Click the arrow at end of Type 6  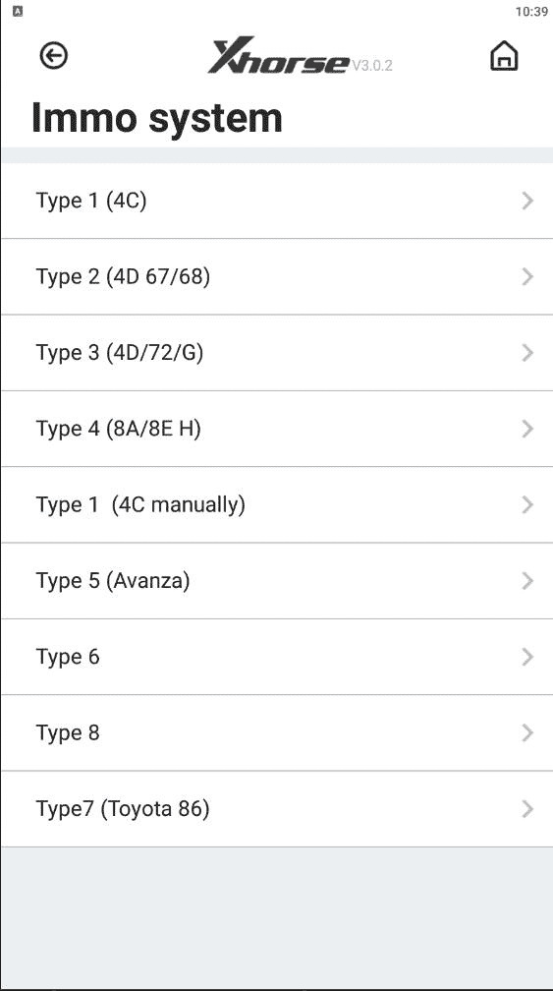coord(527,658)
